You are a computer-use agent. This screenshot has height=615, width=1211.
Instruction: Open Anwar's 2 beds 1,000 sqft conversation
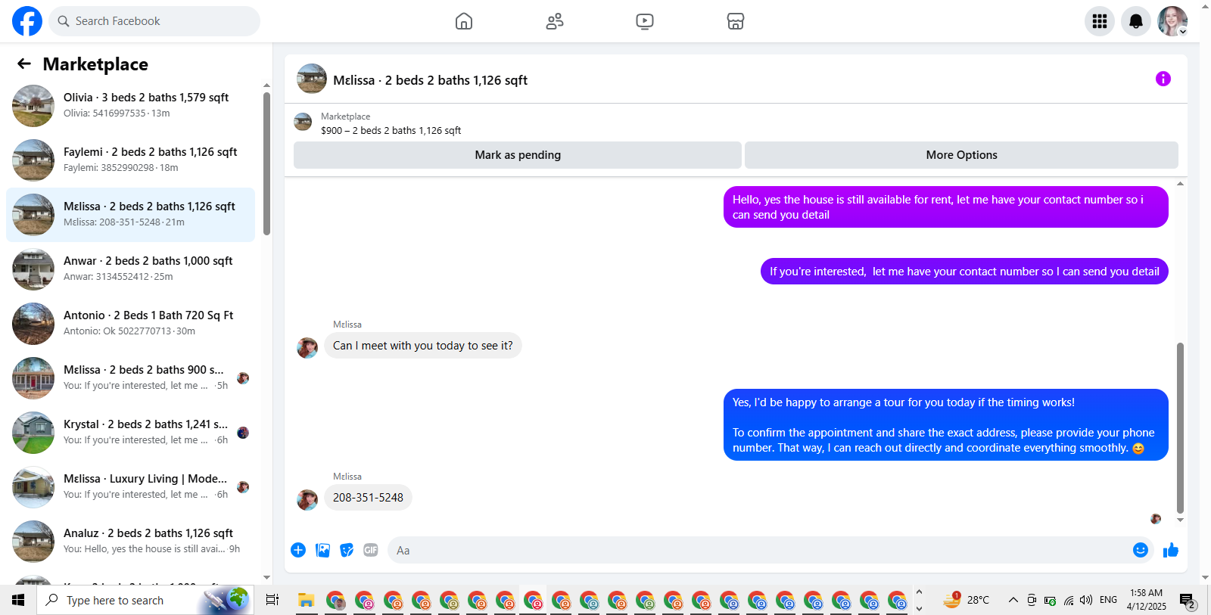(x=130, y=269)
